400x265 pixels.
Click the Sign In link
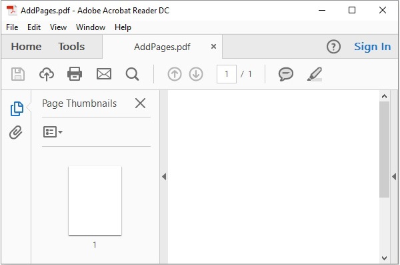372,47
